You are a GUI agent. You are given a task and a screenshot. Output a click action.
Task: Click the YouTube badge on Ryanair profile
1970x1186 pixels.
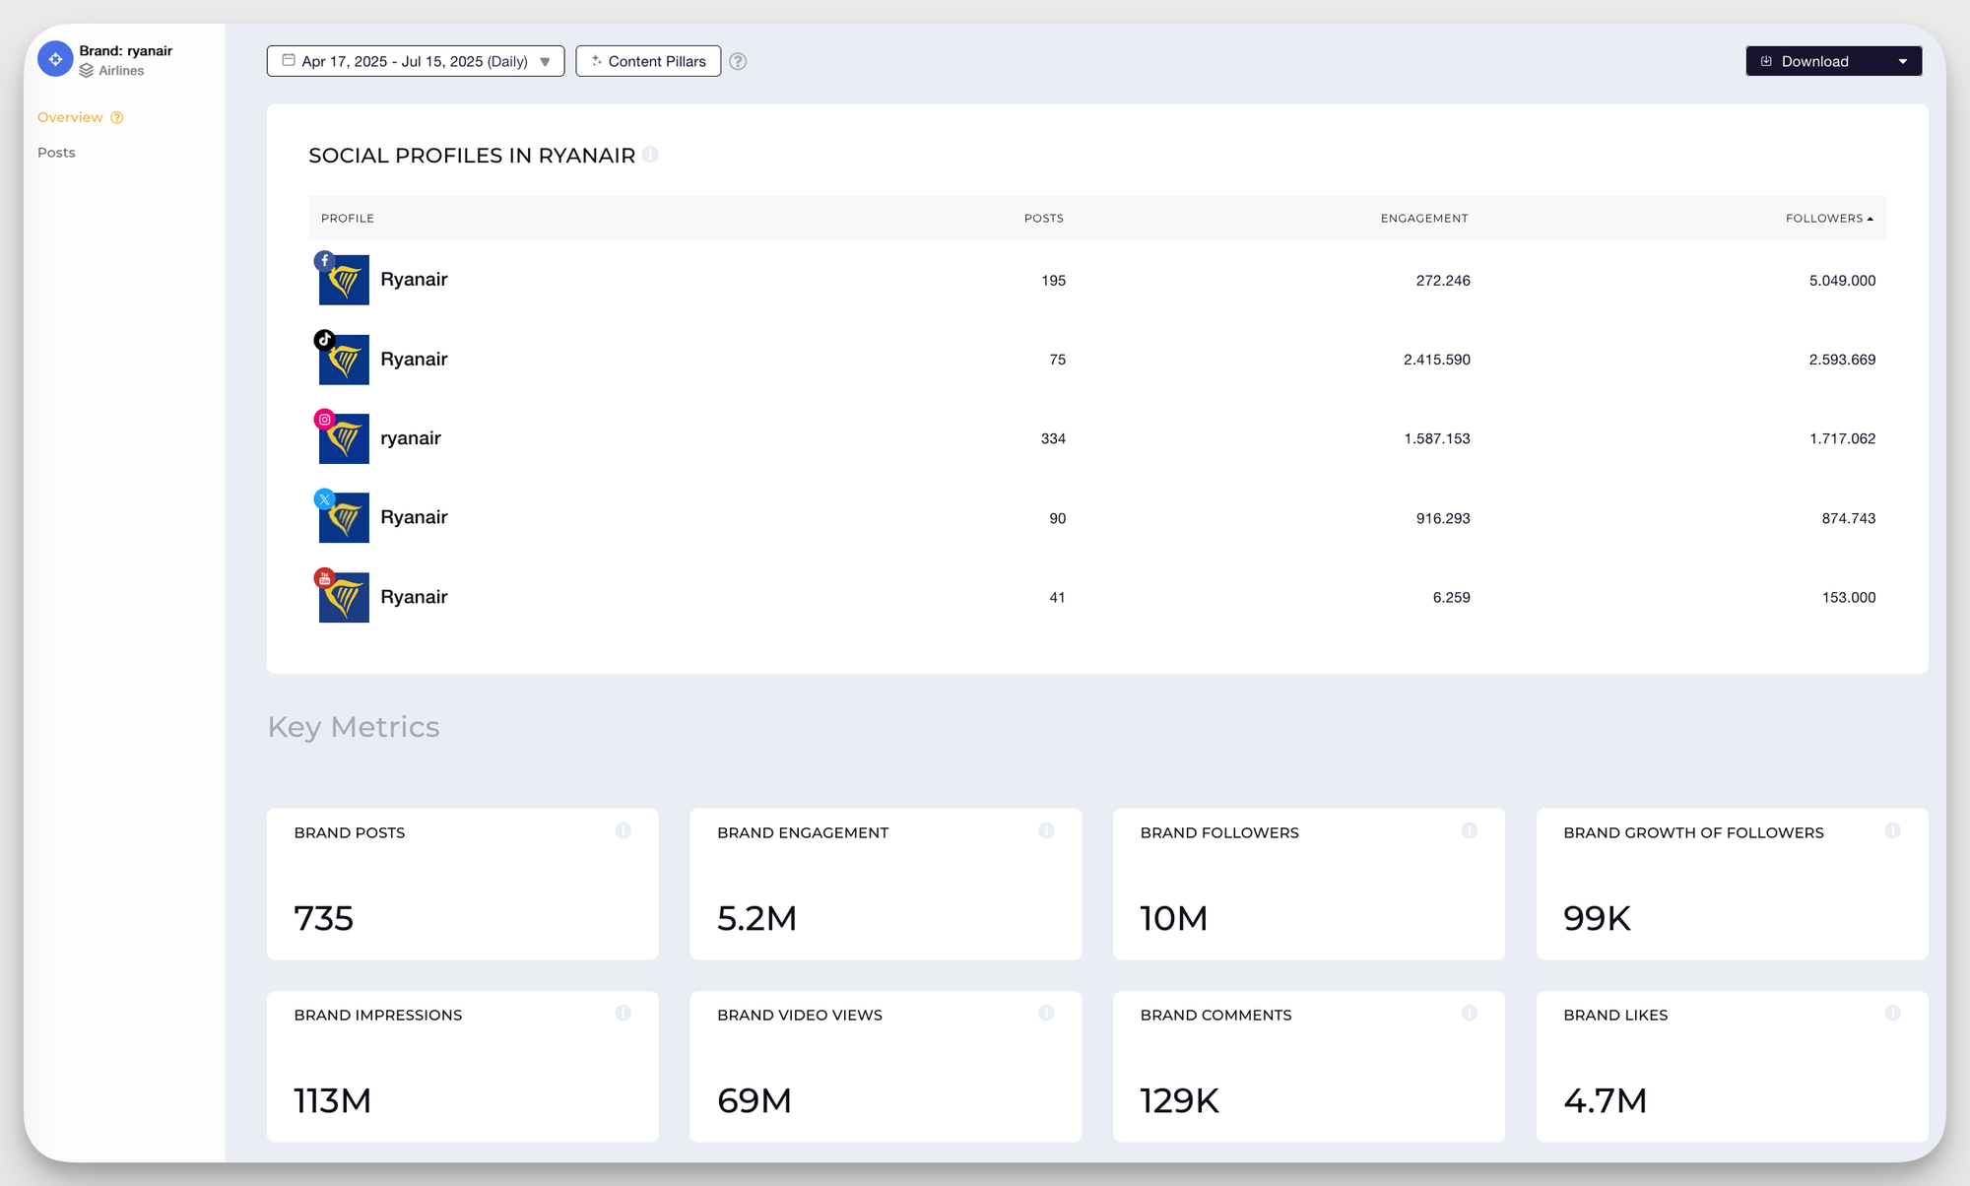pos(324,578)
